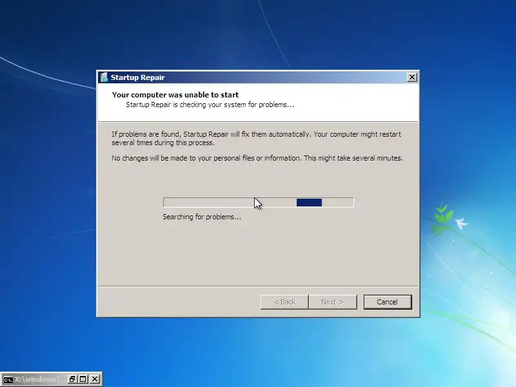Restore the minimized X:\windows command window
The height and width of the screenshot is (387, 516).
72,379
